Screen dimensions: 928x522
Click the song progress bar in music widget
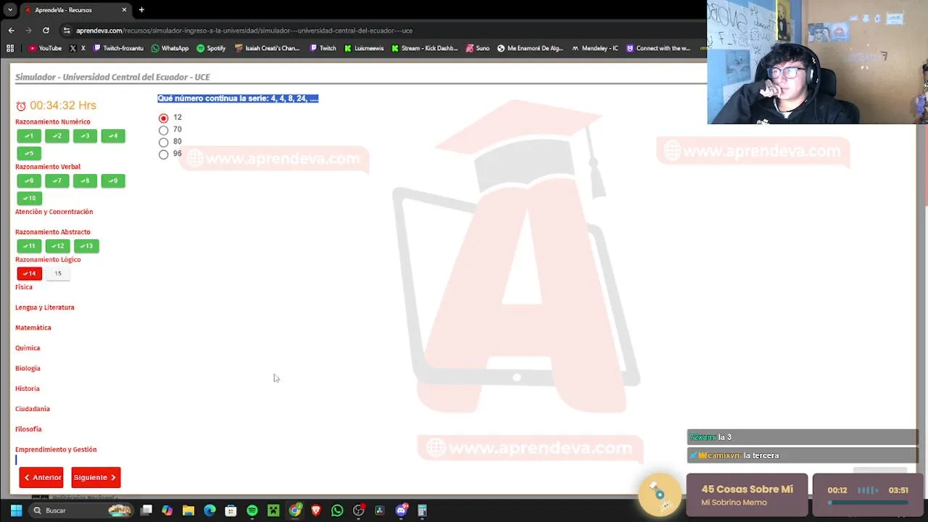coord(868,502)
